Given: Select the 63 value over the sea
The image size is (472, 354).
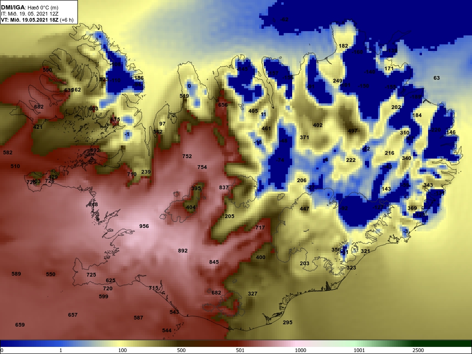Looking at the screenshot, I should (437, 78).
